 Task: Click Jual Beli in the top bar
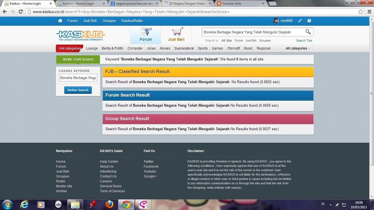click(x=90, y=21)
